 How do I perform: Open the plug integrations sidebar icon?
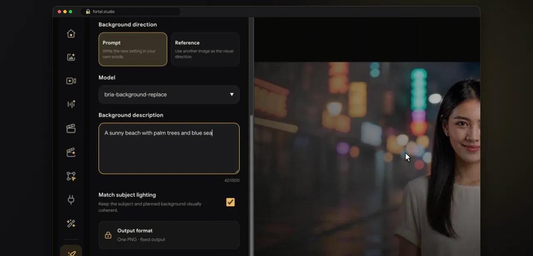point(71,200)
